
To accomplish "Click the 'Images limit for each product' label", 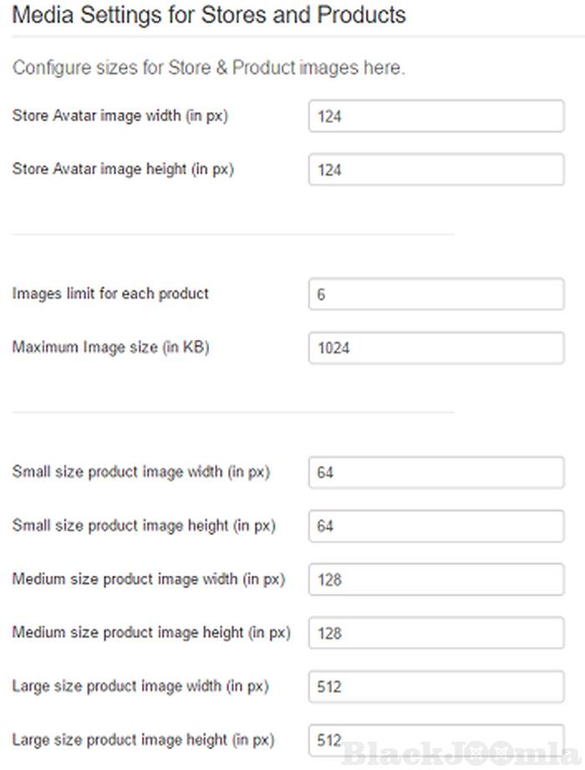I will point(110,294).
